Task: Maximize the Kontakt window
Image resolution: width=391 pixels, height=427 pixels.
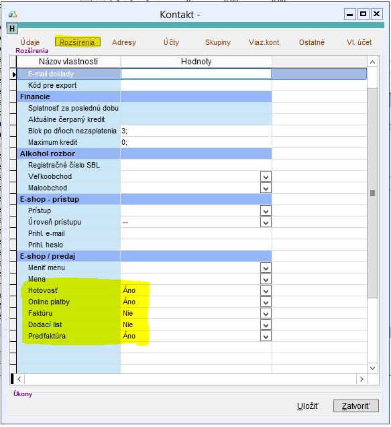Action: [363, 14]
